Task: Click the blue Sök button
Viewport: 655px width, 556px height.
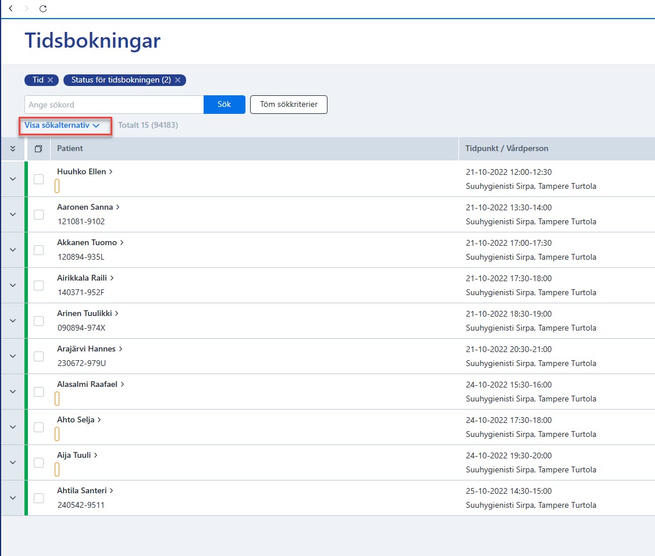Action: pyautogui.click(x=225, y=104)
